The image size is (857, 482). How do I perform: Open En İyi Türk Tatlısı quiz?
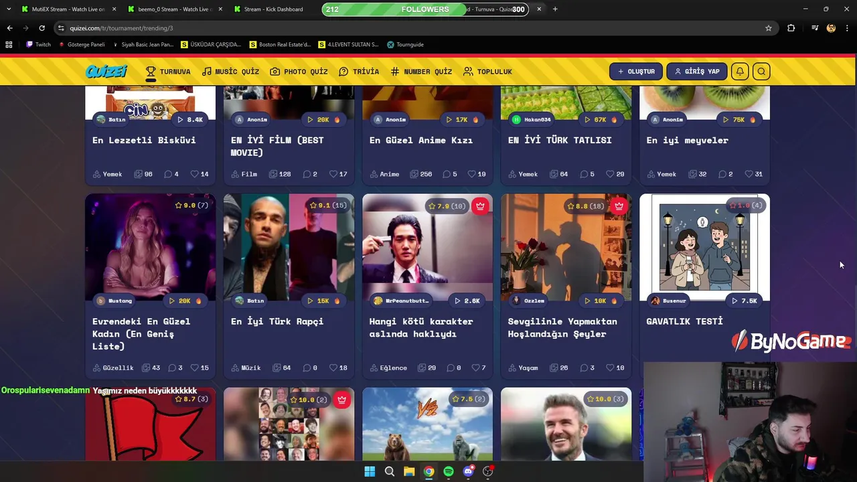click(x=560, y=140)
